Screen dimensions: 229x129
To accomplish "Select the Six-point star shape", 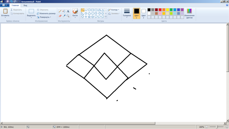I will [x=93, y=17].
